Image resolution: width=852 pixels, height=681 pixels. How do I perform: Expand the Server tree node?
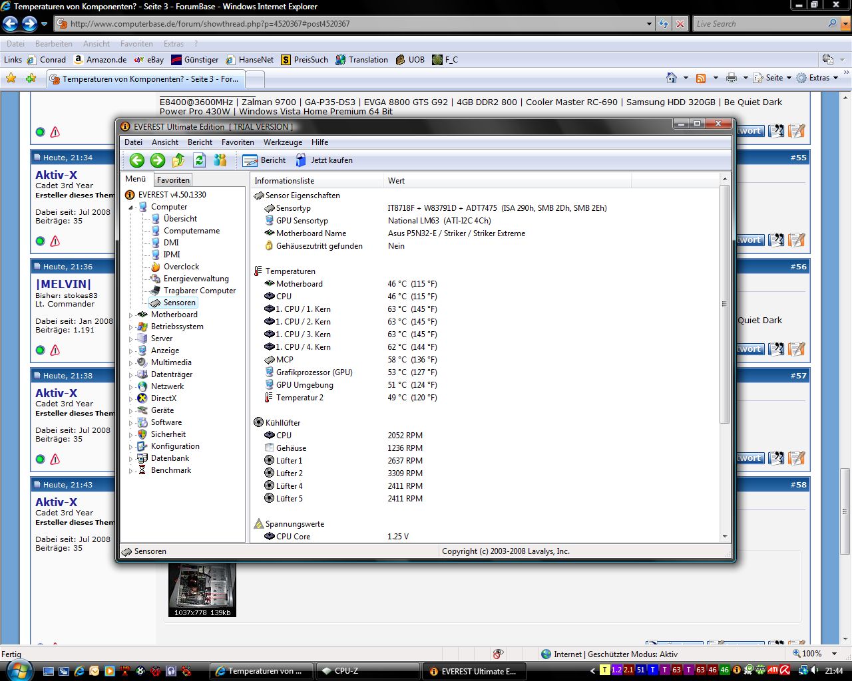[x=131, y=339]
